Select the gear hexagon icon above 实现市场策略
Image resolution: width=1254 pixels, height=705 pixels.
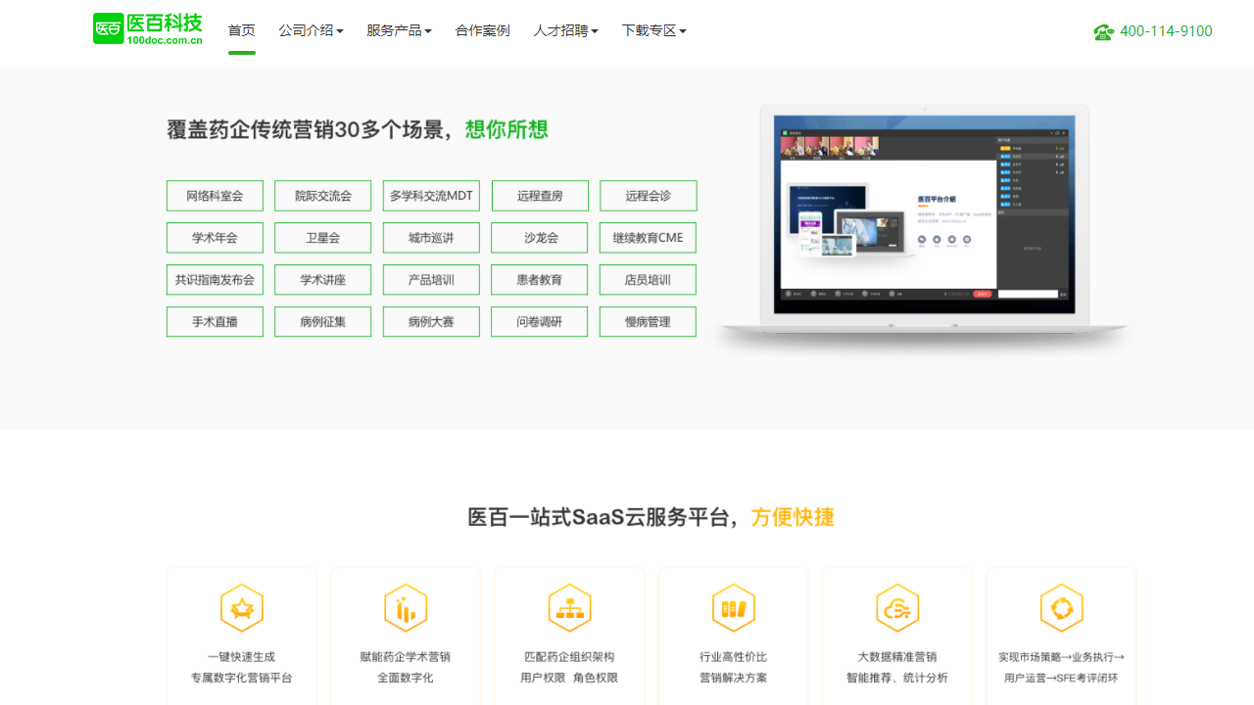coord(1062,607)
